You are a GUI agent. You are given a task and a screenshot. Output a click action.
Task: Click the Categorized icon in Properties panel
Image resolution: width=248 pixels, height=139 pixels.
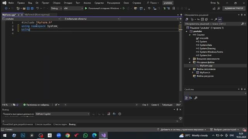[x=186, y=98]
